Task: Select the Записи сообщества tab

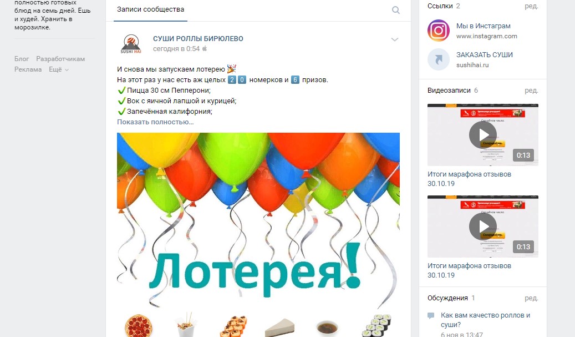Action: [150, 9]
